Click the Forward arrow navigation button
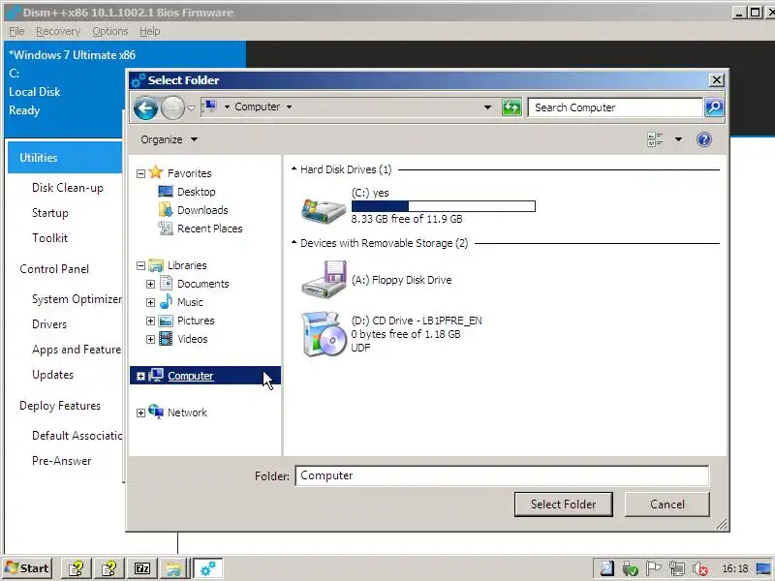The width and height of the screenshot is (775, 581). 172,107
